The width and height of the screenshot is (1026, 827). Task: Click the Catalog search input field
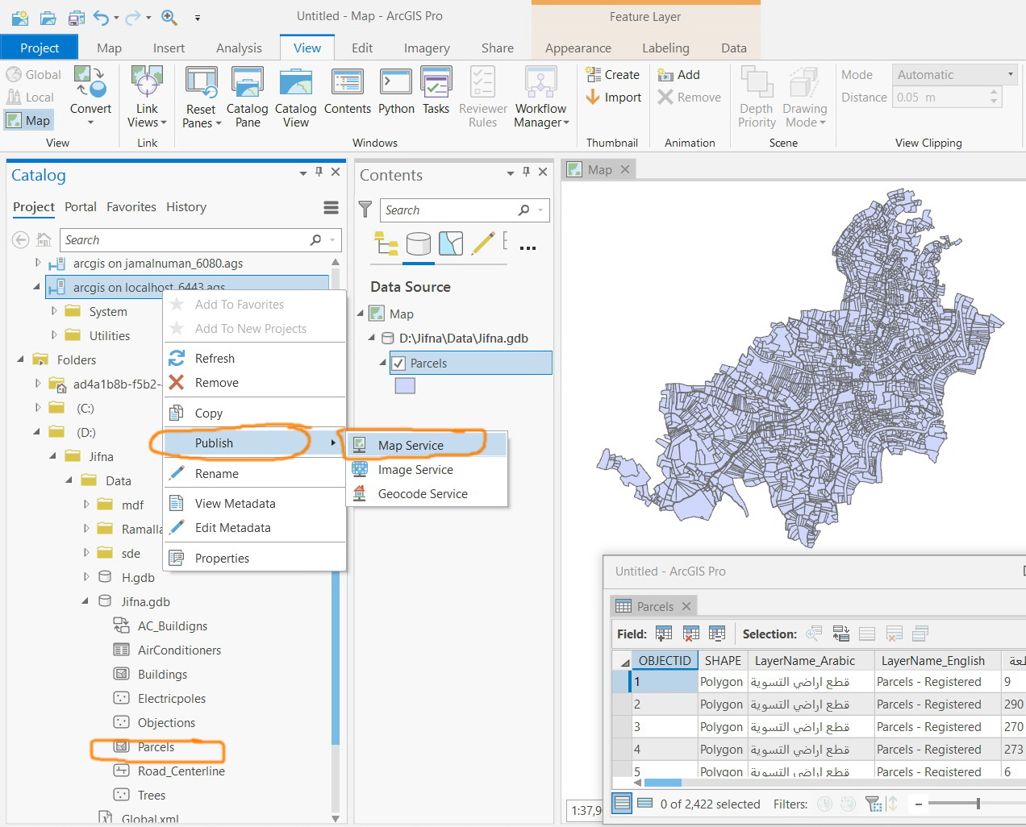coord(185,240)
